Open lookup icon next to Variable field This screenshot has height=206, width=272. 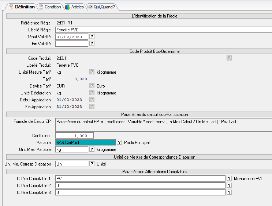[119, 143]
